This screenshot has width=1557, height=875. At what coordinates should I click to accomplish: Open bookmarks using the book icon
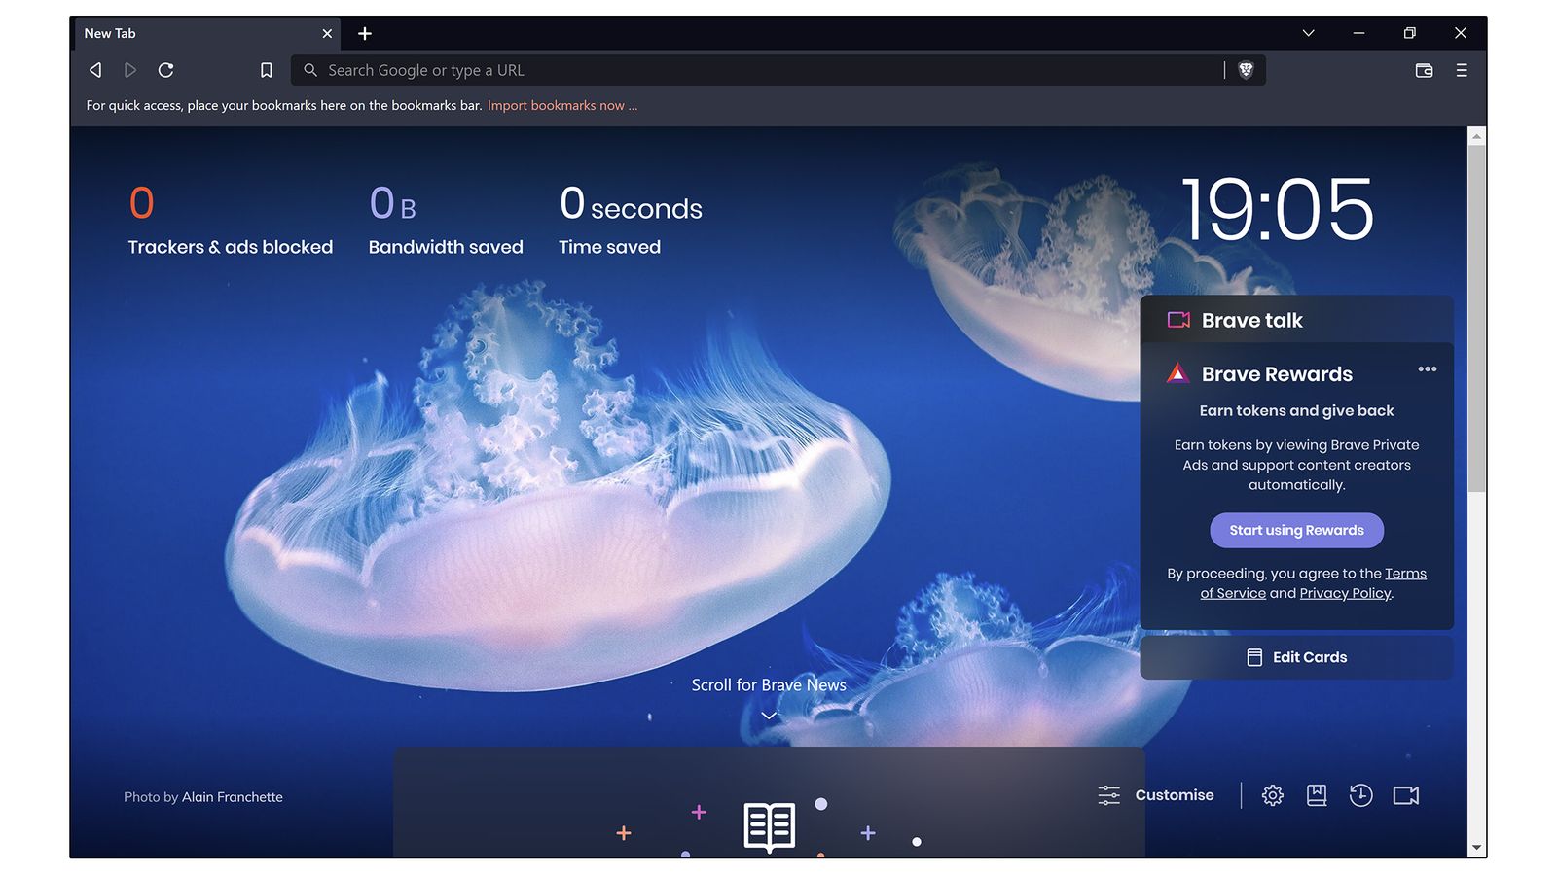click(1317, 795)
